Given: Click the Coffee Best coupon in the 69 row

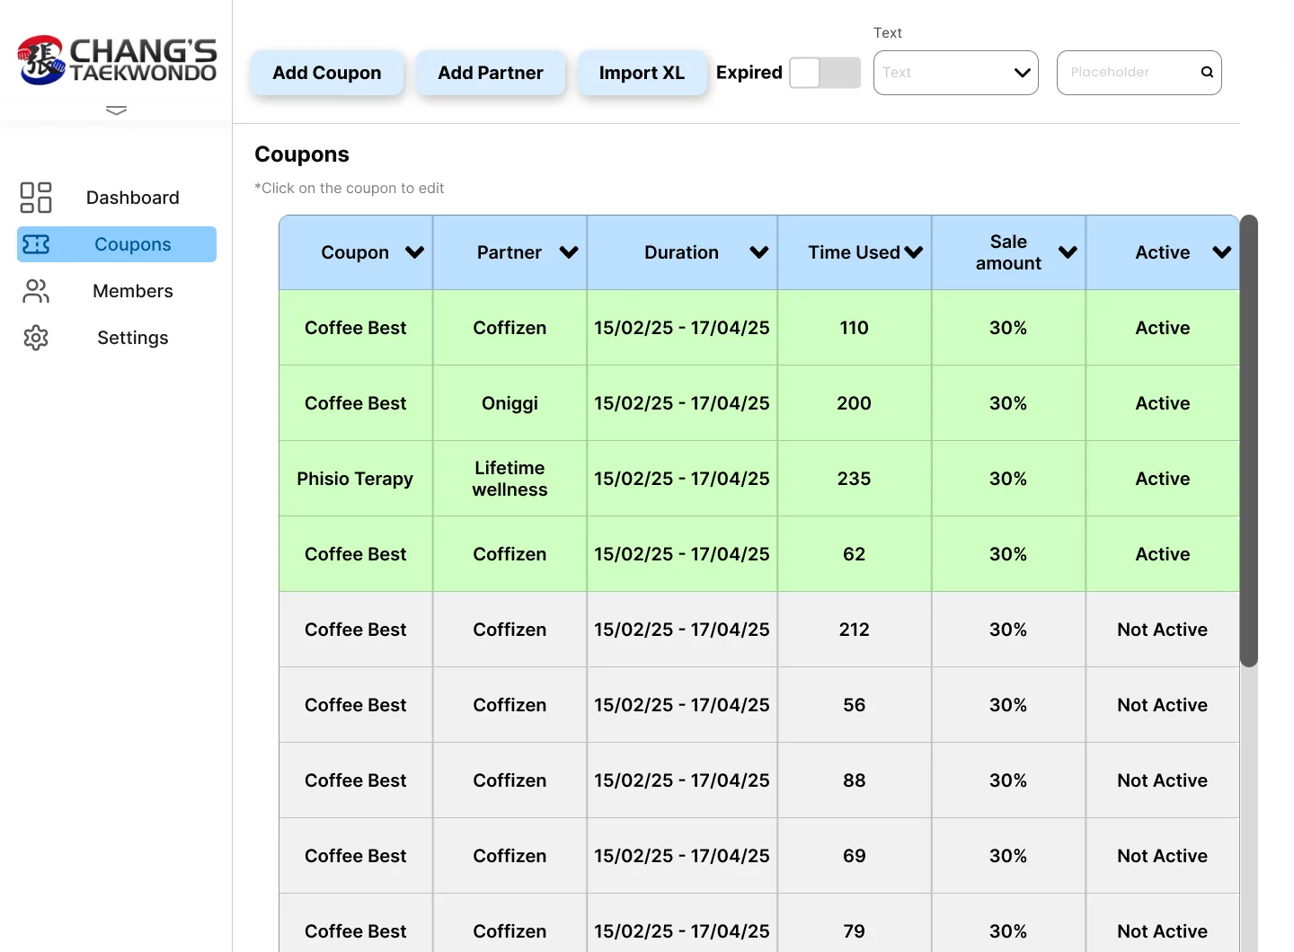Looking at the screenshot, I should coord(356,856).
